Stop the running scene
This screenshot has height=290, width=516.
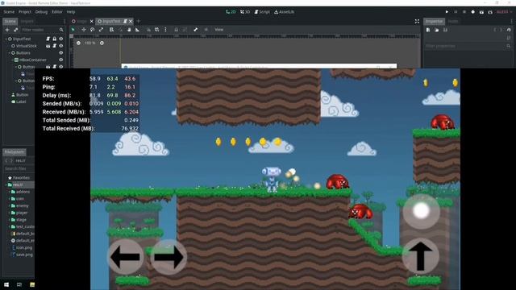(464, 12)
